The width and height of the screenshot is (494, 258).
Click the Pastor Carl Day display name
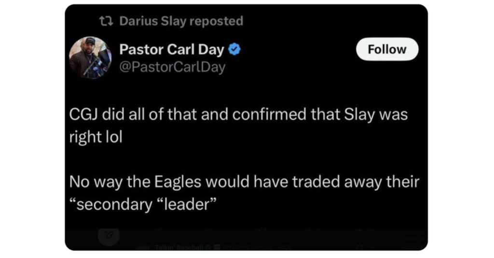click(x=171, y=49)
